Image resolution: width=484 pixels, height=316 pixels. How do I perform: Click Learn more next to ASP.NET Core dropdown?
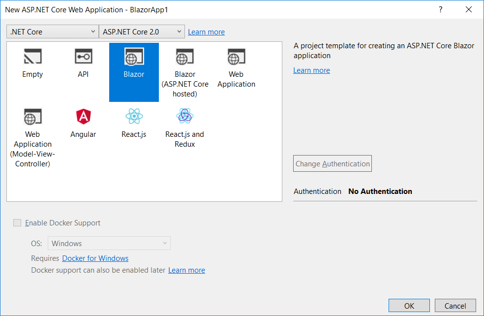click(x=206, y=32)
